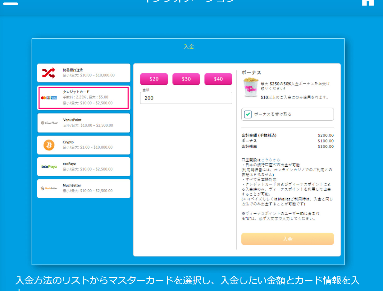383x291 pixels.
Task: Select VenusPoint payment method label
Action: (x=72, y=120)
